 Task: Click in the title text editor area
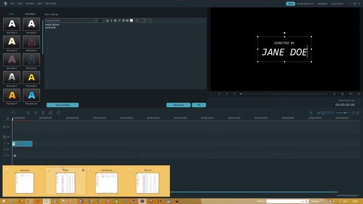125,56
